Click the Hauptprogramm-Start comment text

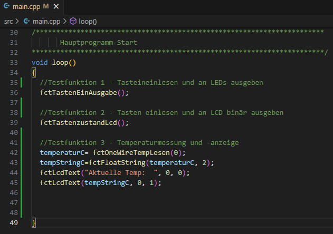[99, 42]
